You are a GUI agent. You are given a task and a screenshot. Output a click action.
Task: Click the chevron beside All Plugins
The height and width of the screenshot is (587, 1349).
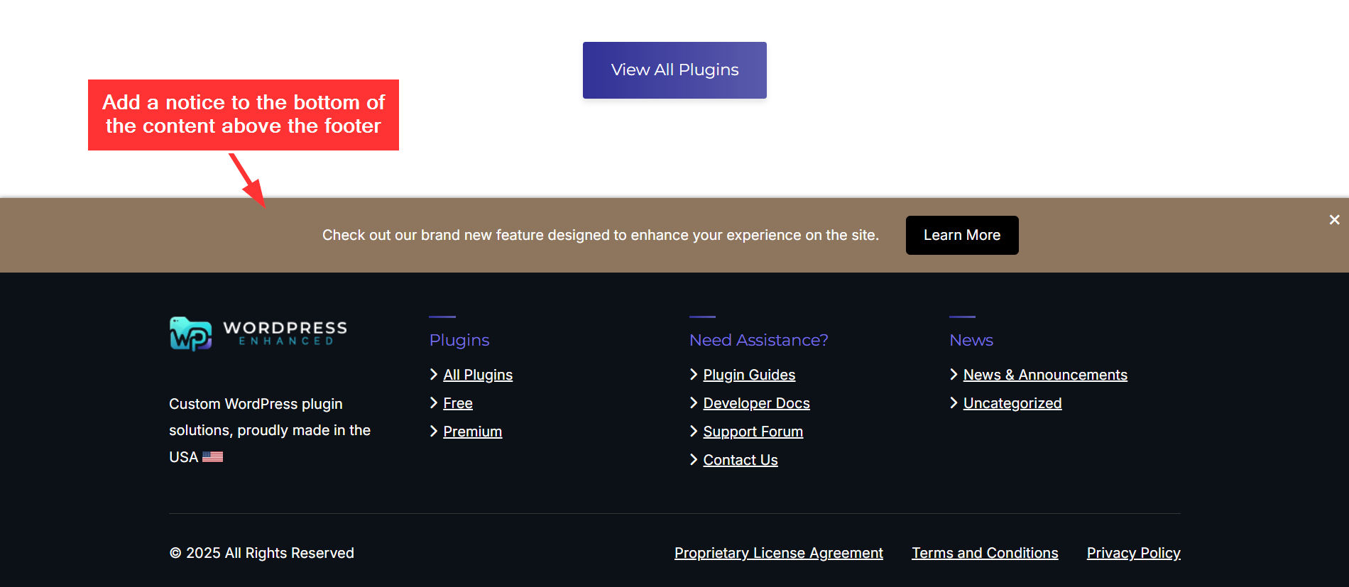434,374
